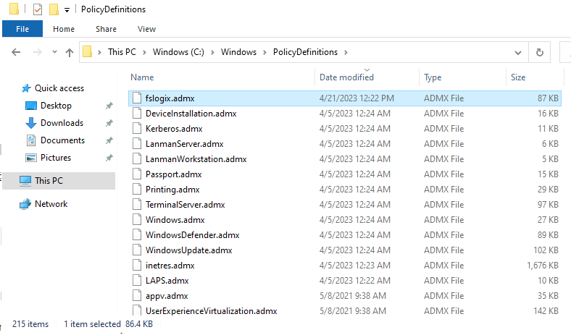Switch to the Share ribbon tab
571x335 pixels.
pos(106,29)
